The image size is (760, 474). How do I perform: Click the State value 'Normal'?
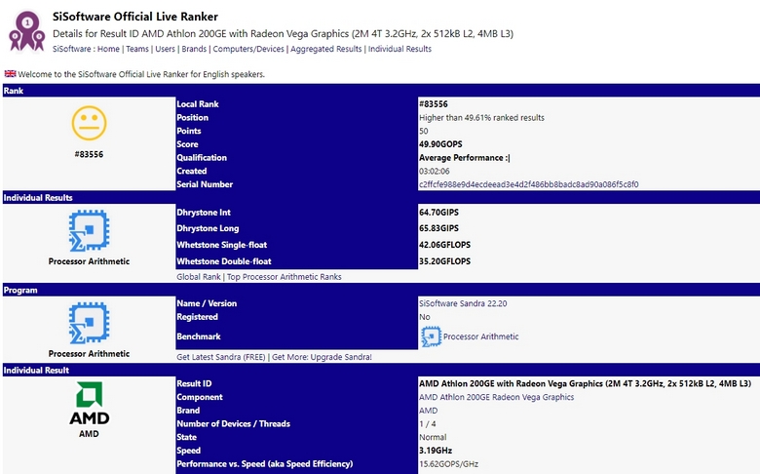tap(433, 437)
